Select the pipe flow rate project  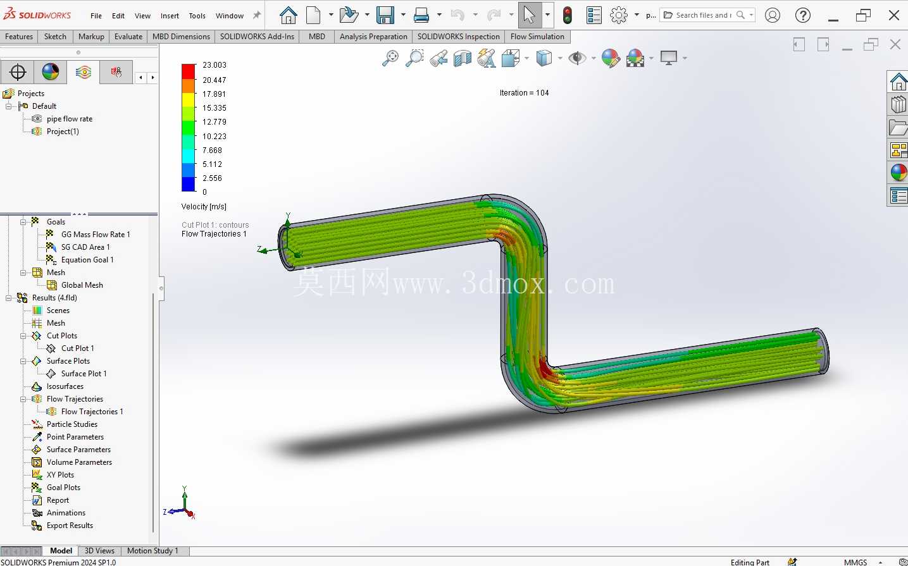tap(70, 119)
